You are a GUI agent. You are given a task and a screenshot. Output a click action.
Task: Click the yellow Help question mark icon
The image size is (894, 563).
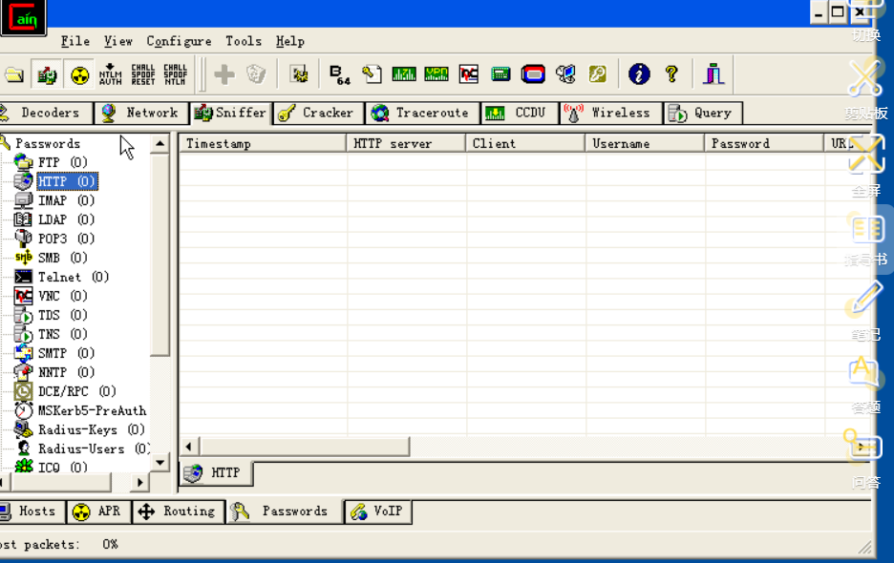click(671, 74)
